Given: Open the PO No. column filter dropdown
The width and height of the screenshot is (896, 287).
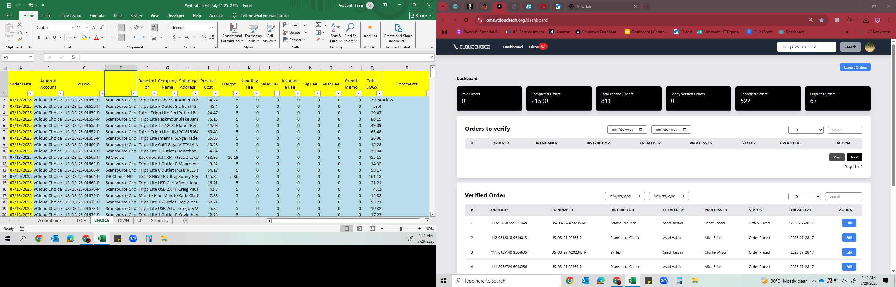Looking at the screenshot, I should [x=102, y=93].
